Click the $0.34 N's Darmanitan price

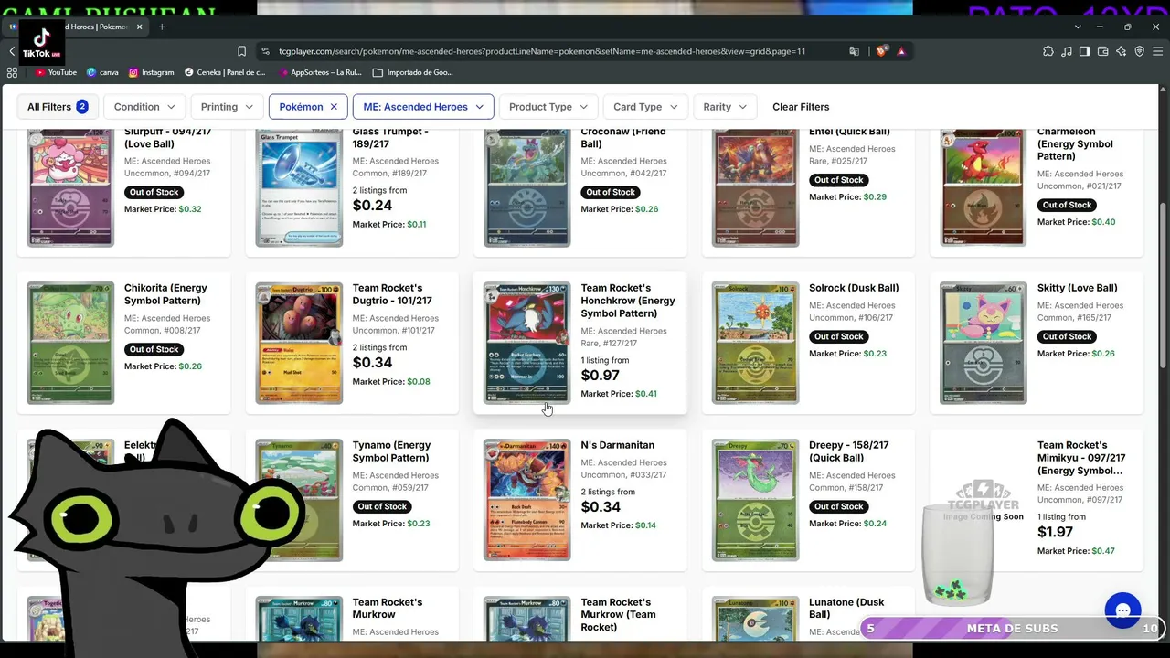point(601,507)
